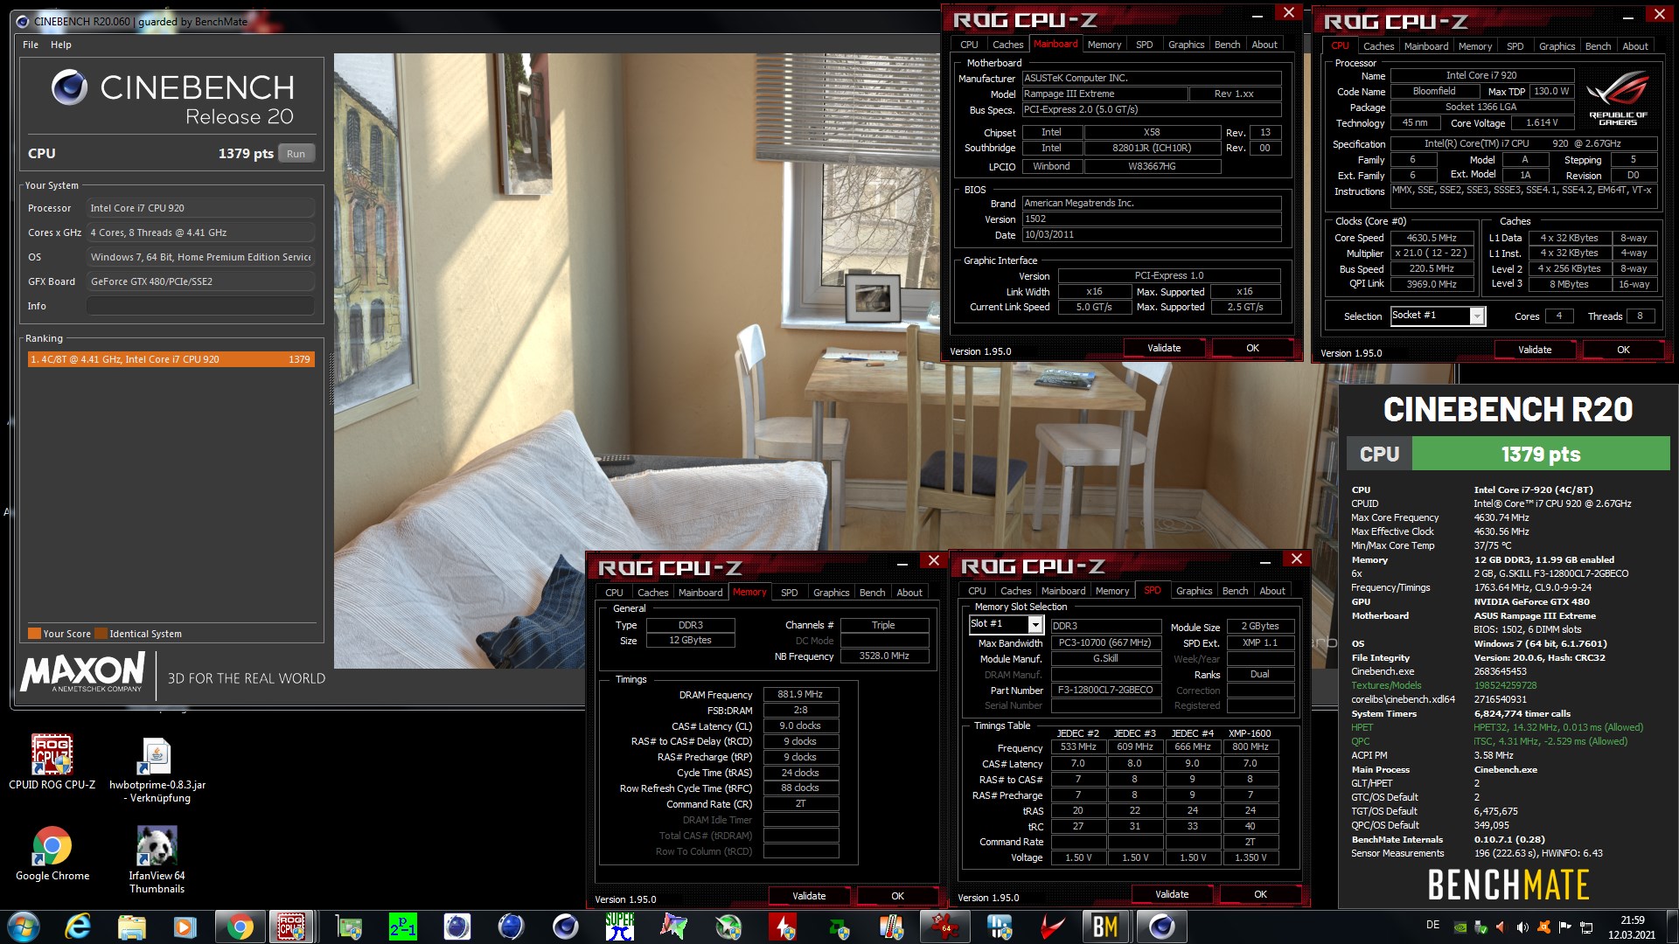Click Validate in Mainboard CPU-Z window
This screenshot has width=1679, height=944.
1163,348
